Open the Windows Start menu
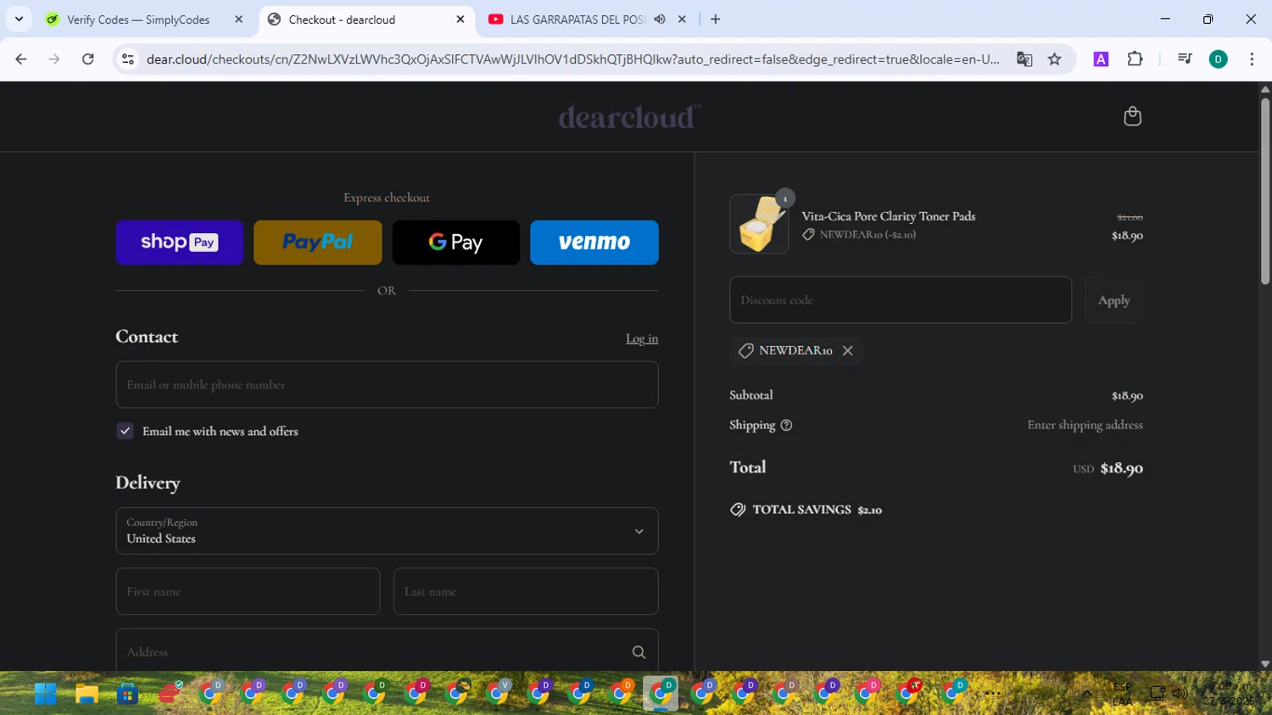Image resolution: width=1272 pixels, height=715 pixels. (46, 694)
